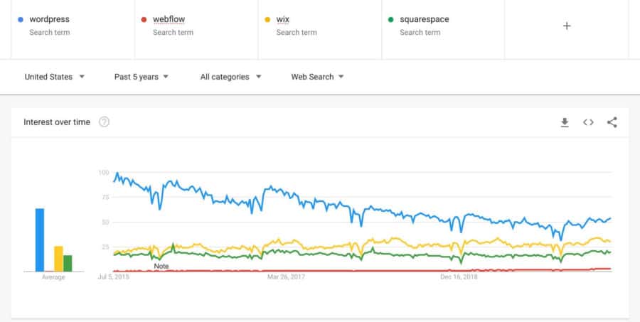
Task: Click the Note marker on the chart
Action: (161, 266)
